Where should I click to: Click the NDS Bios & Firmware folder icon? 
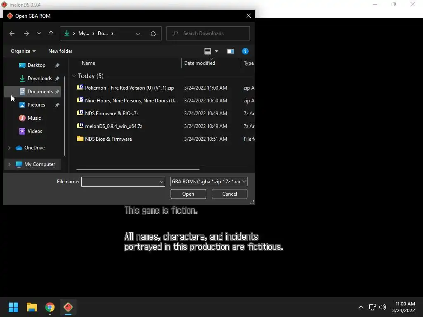point(80,139)
